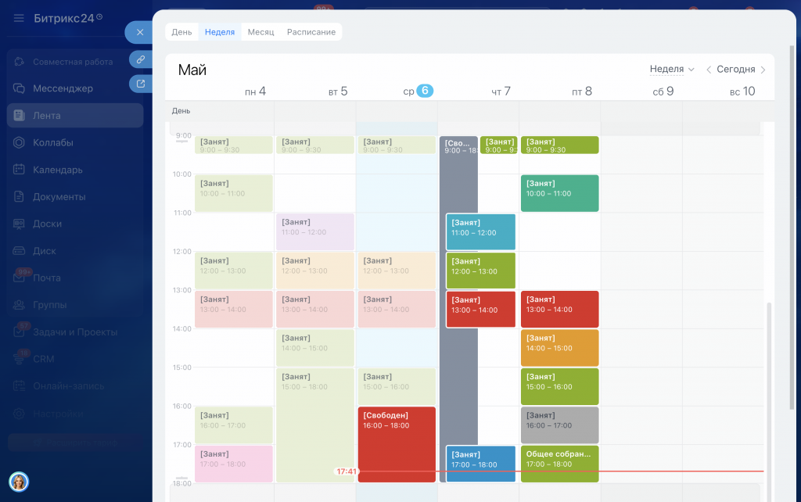The width and height of the screenshot is (801, 502).
Task: Go to previous week arrow
Action: point(709,70)
